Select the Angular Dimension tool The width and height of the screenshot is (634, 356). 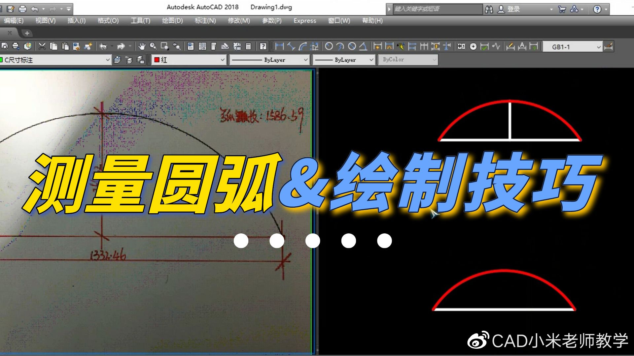(363, 46)
